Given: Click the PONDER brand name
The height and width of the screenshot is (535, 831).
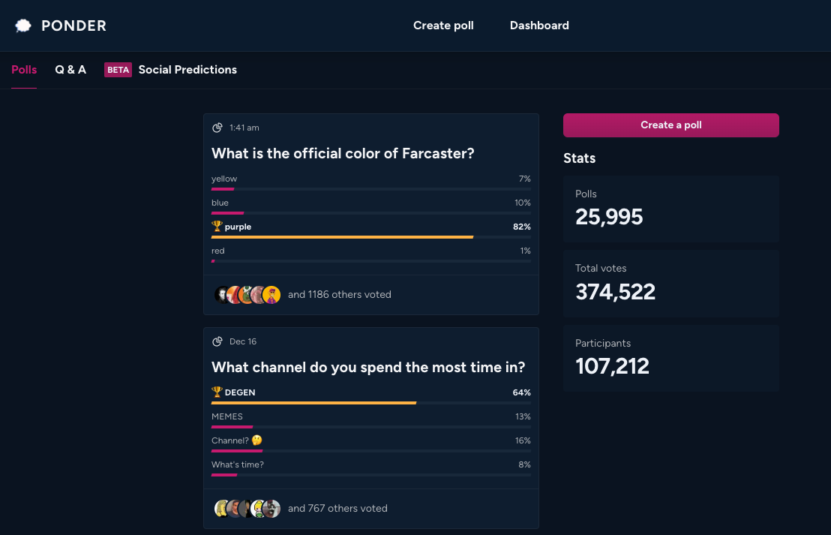Looking at the screenshot, I should pos(73,26).
